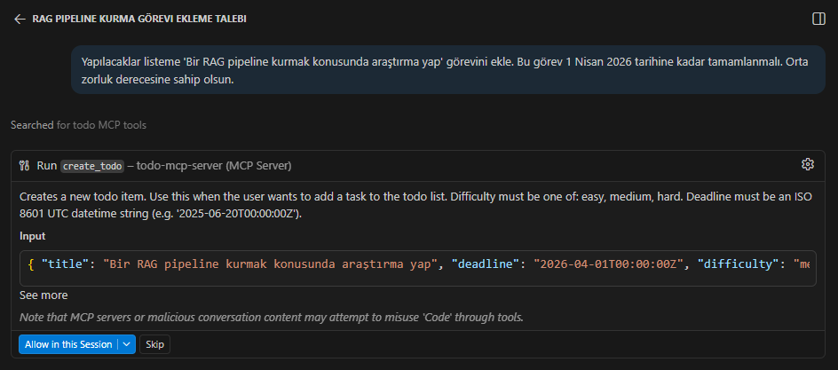Click the todo-mcp-server (MCP Server) label
The width and height of the screenshot is (838, 370).
click(214, 165)
